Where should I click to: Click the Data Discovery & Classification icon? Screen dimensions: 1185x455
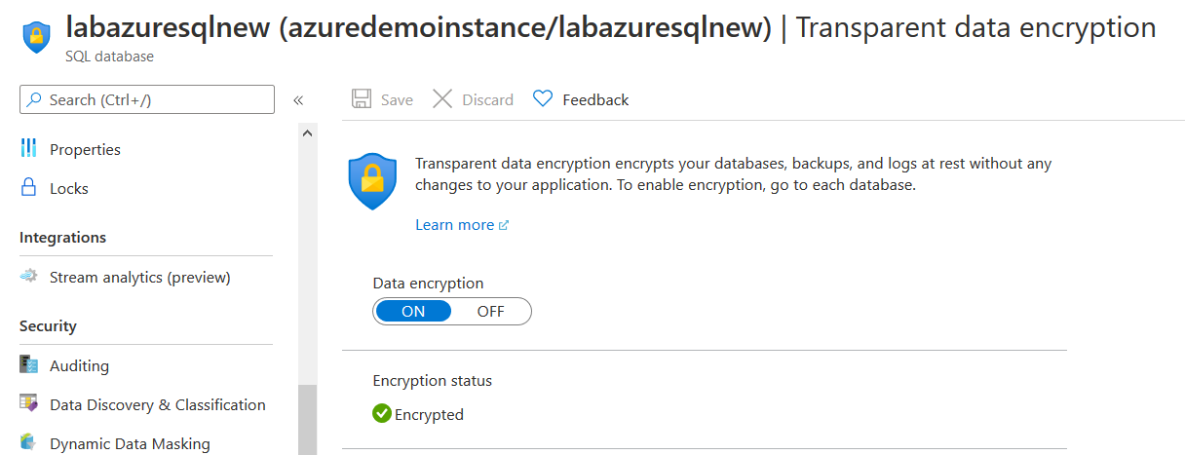(28, 404)
